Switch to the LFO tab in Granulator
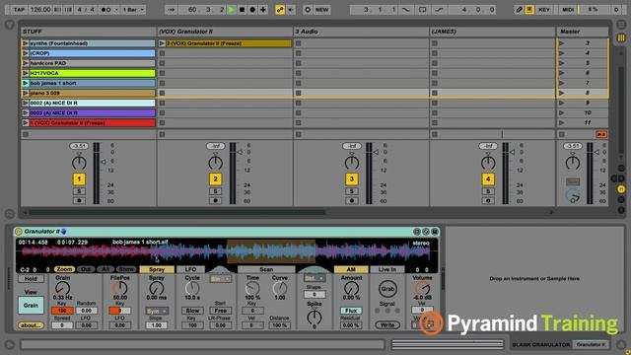Viewport: 631px width, 355px height. [x=190, y=269]
